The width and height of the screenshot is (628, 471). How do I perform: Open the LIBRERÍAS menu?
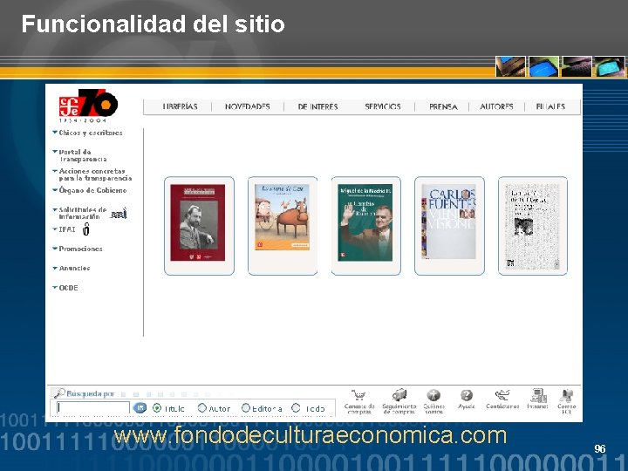180,106
